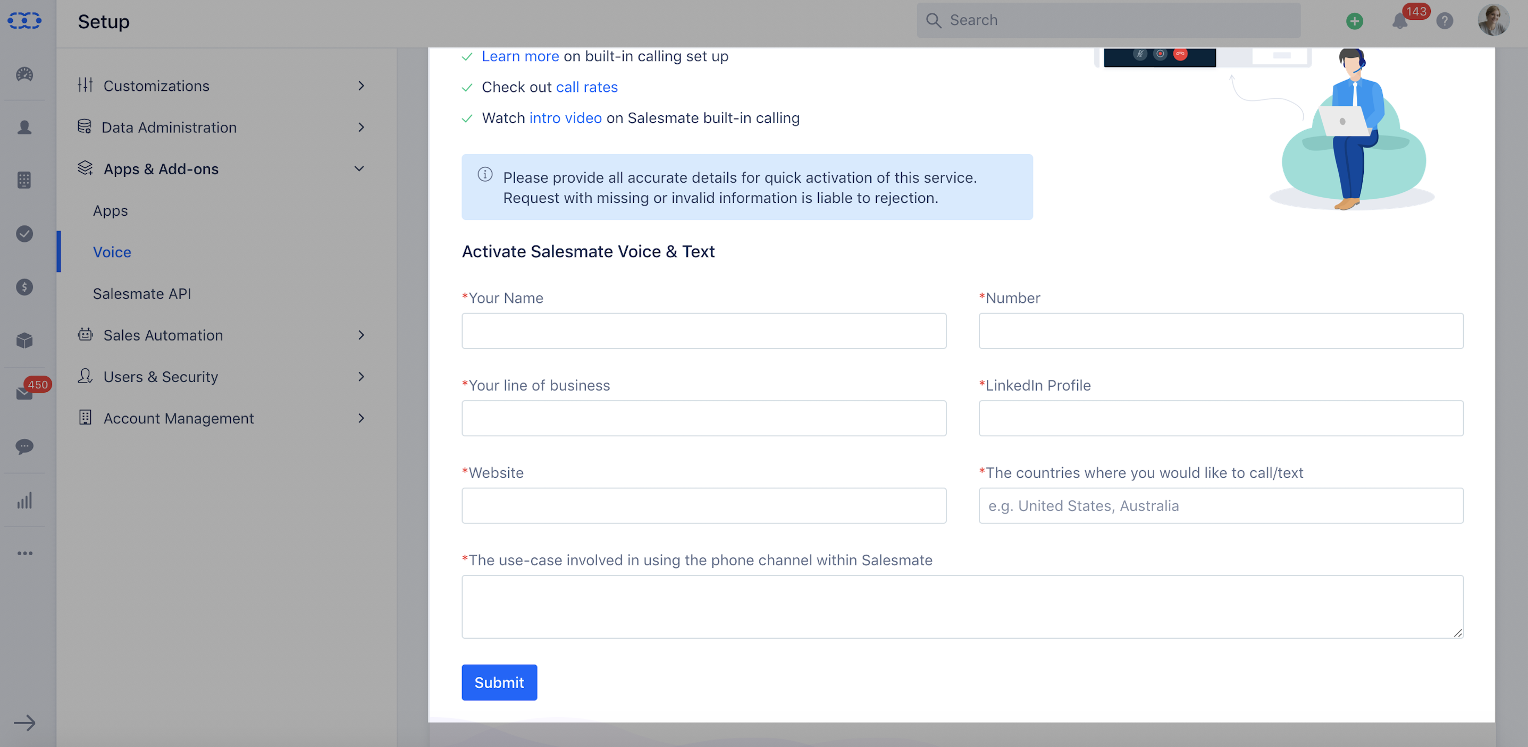1528x747 pixels.
Task: Collapse the Apps & Add-ons chevron
Action: pos(359,169)
